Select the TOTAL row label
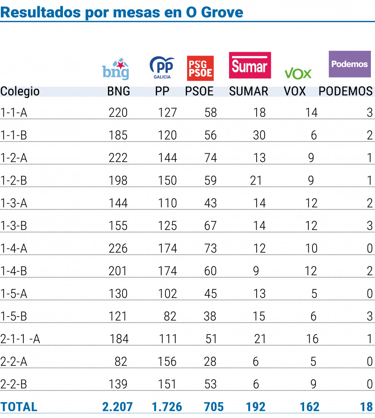375x418 pixels. tap(19, 407)
